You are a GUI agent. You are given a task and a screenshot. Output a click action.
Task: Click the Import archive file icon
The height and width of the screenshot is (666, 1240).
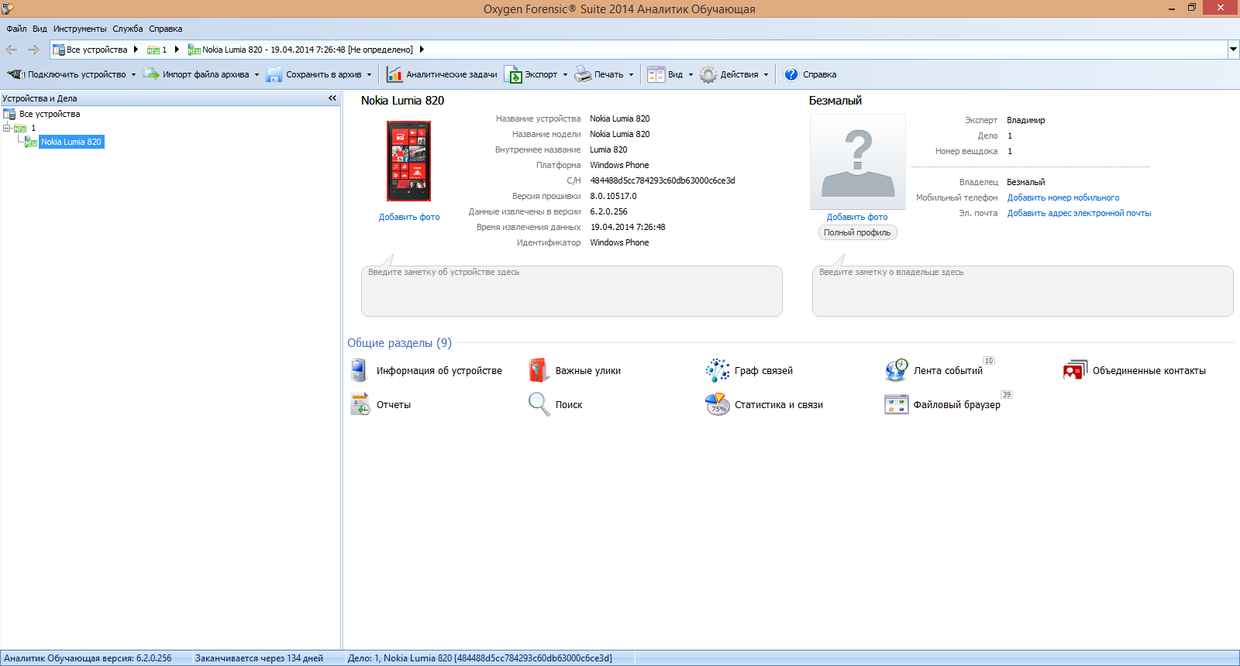(x=150, y=74)
